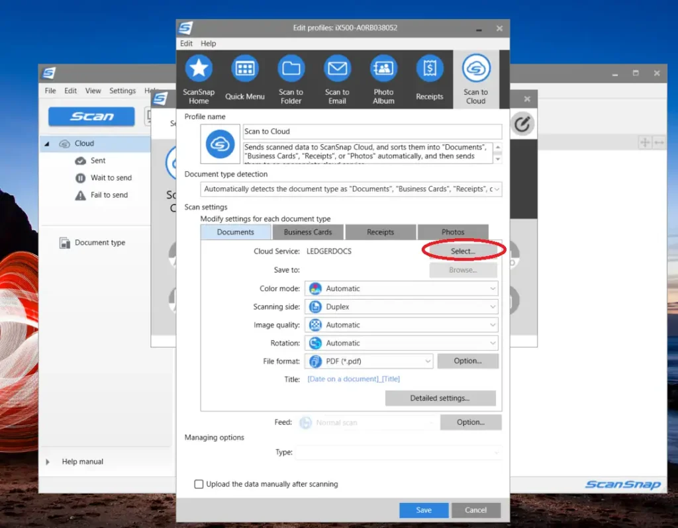Click the PDF file format icon
Screen dimensions: 678x528
point(316,361)
